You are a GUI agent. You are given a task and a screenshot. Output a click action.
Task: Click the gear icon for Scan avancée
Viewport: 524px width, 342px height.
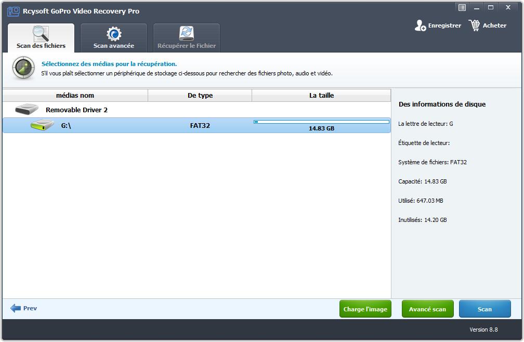coord(114,34)
